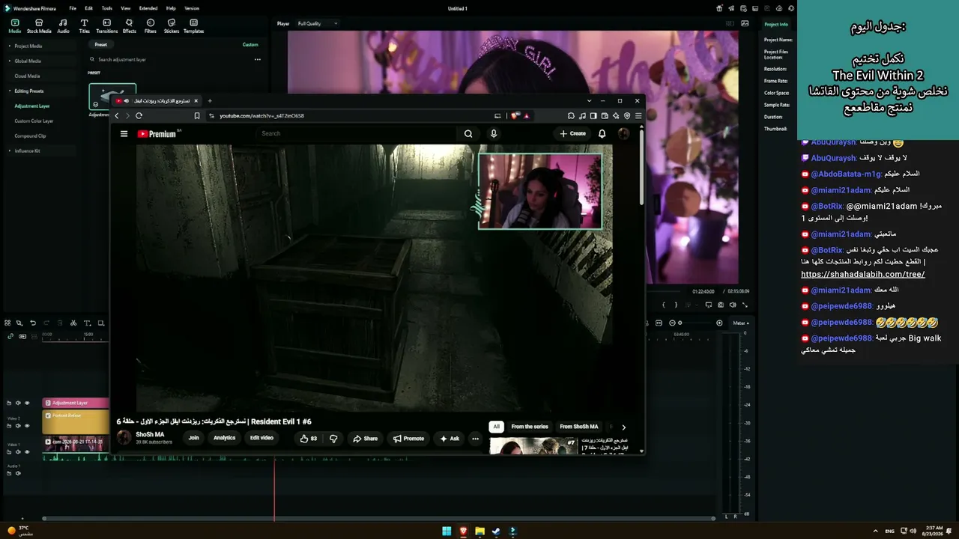Open the View menu in Filmora
The height and width of the screenshot is (539, 959).
[x=125, y=8]
